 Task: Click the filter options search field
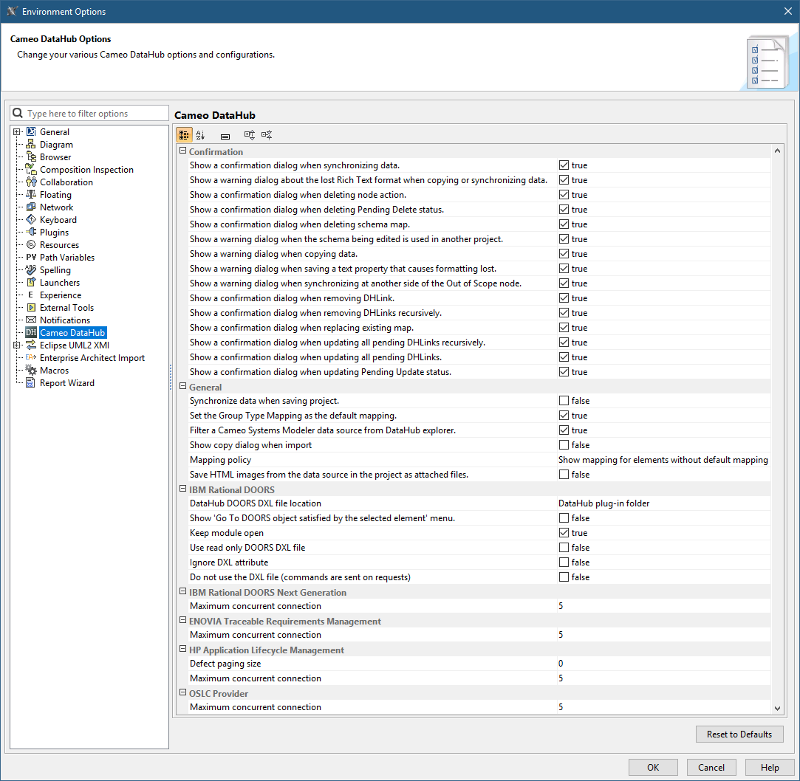[x=96, y=114]
